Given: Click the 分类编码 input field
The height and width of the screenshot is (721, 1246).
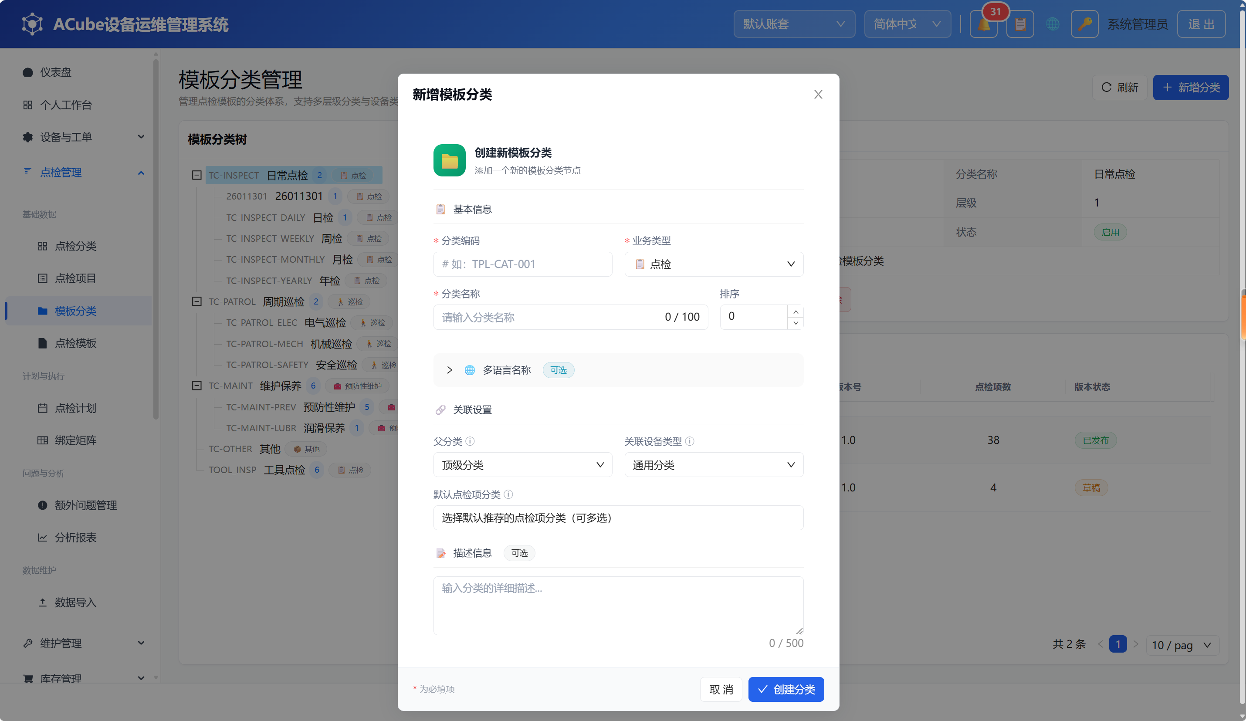Looking at the screenshot, I should pos(523,264).
